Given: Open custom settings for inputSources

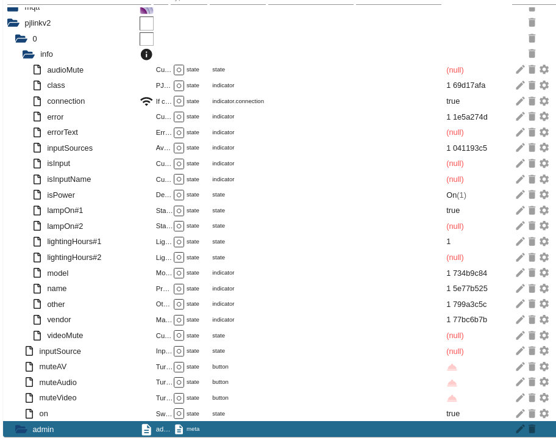Looking at the screenshot, I should click(x=544, y=148).
